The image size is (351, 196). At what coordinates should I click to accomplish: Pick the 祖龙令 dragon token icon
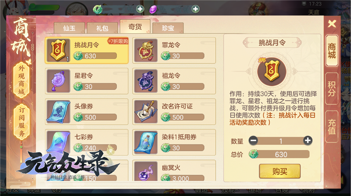click(x=146, y=81)
